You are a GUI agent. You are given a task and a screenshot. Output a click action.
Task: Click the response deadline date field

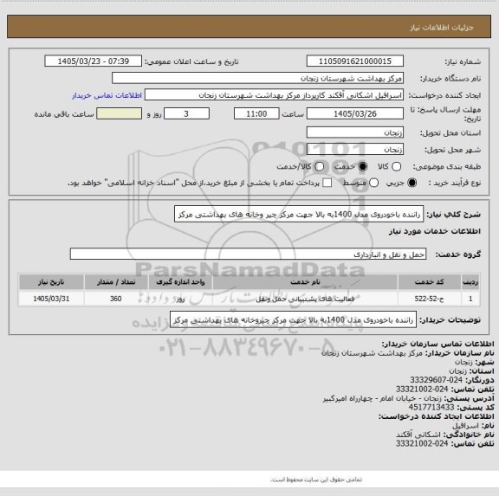(355, 113)
